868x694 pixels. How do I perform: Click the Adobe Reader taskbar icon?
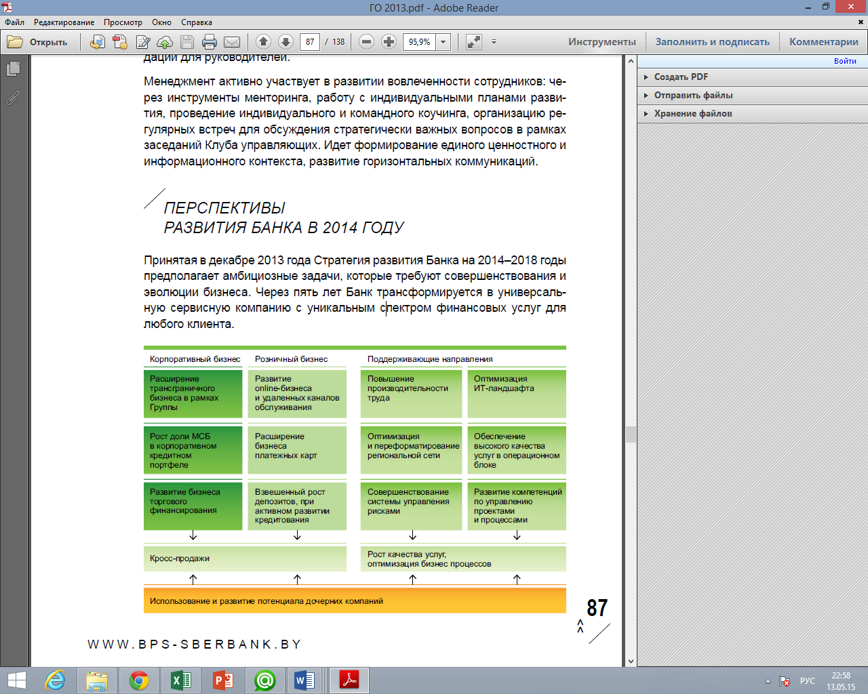(x=349, y=680)
